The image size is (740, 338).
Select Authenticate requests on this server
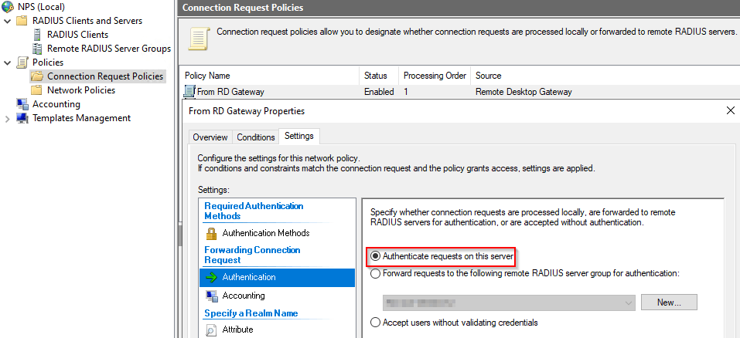coord(376,255)
